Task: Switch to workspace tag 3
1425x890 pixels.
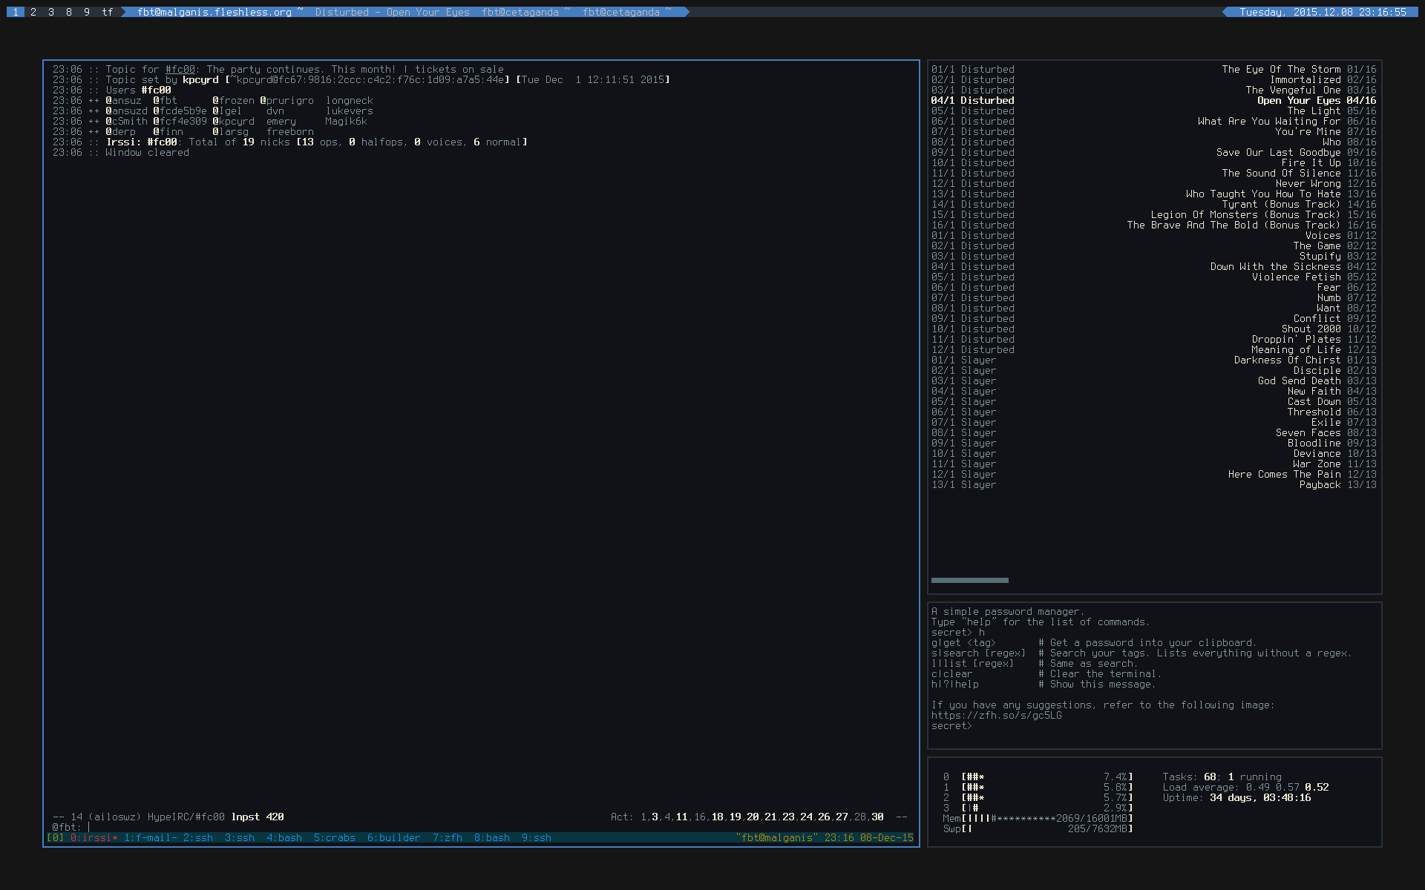Action: pyautogui.click(x=50, y=12)
